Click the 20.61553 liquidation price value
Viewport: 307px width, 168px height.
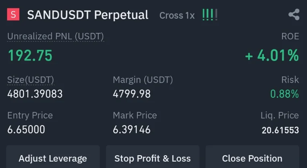point(280,130)
